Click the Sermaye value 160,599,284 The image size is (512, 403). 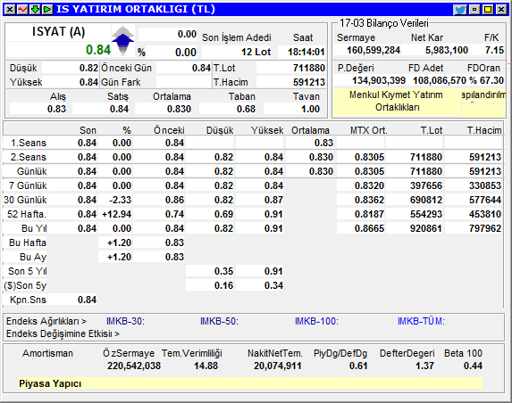click(374, 50)
